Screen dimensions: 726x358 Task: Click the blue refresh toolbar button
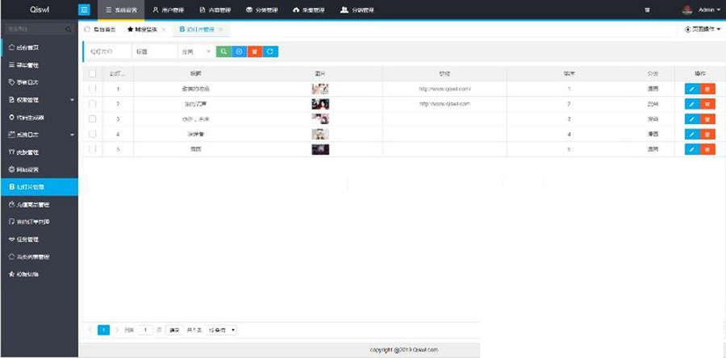point(270,52)
